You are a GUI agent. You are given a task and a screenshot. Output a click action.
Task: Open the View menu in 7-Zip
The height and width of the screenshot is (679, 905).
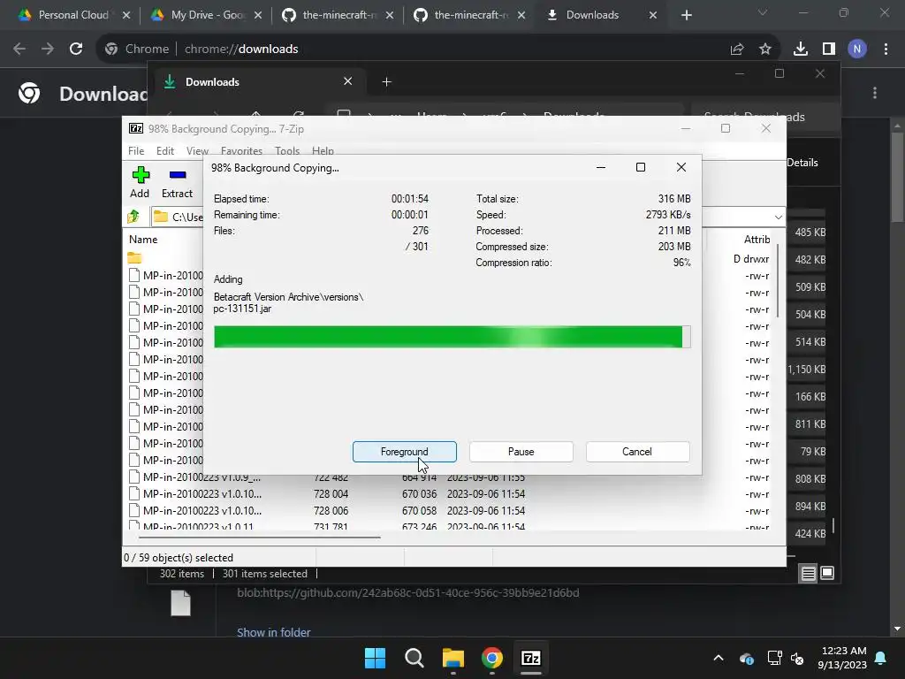197,150
